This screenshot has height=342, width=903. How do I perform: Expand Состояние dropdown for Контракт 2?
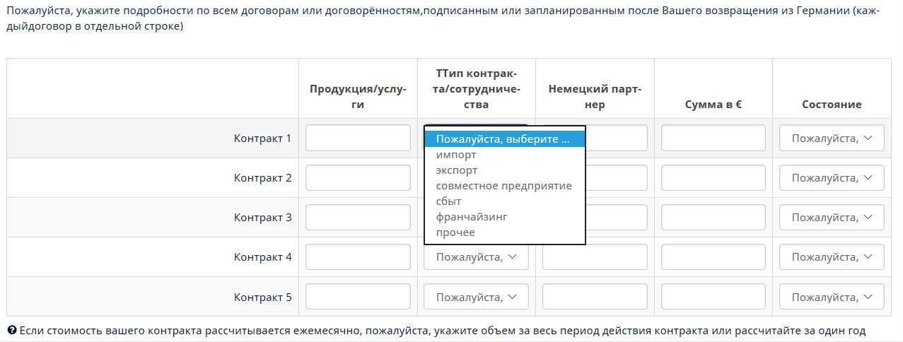pyautogui.click(x=832, y=178)
